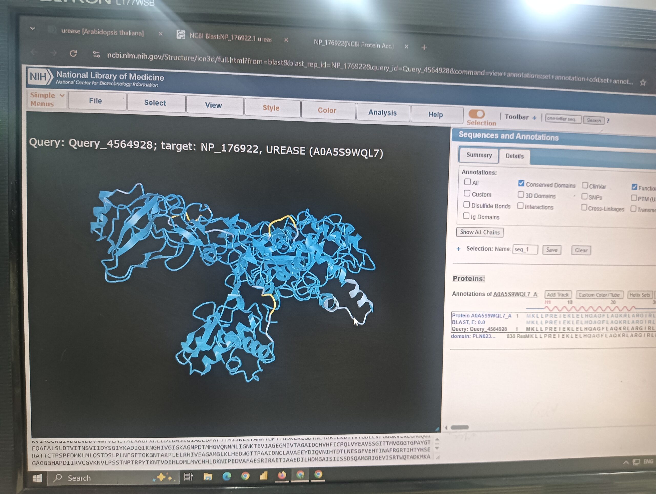Open Firefox from the taskbar
Image resolution: width=656 pixels, height=494 pixels.
tap(282, 475)
